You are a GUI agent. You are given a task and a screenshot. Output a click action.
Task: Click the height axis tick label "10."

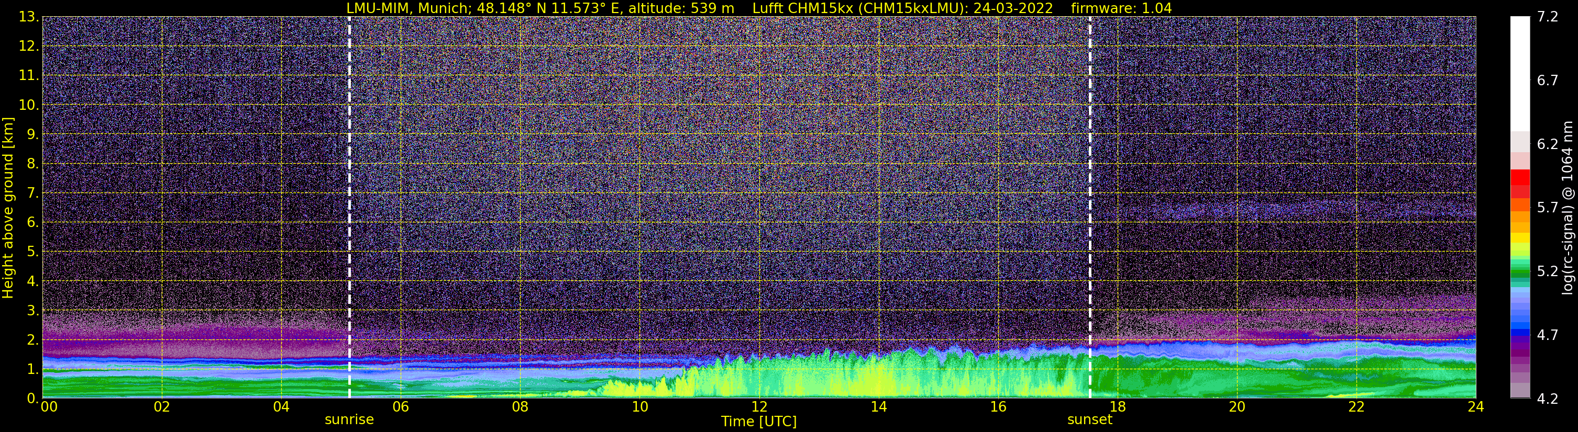[x=29, y=105]
